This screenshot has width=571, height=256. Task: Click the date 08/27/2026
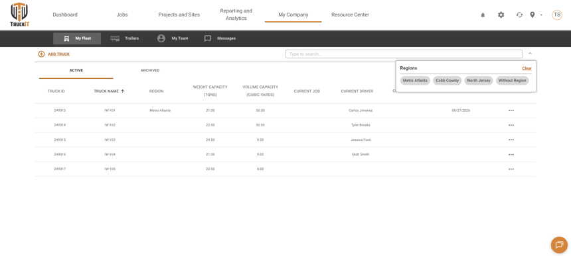click(461, 110)
